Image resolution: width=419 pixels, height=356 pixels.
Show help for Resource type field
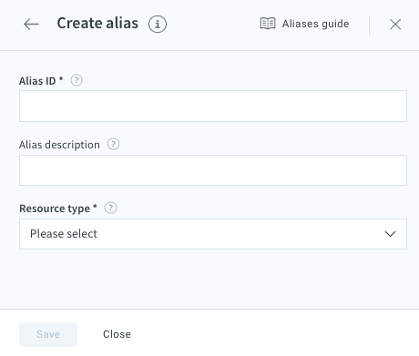110,208
